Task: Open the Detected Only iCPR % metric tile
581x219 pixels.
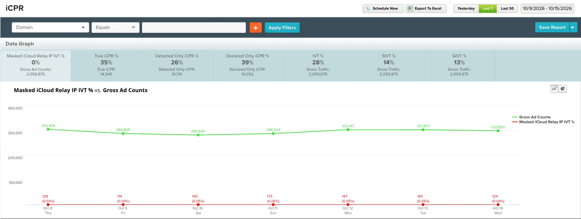Action: [x=177, y=66]
